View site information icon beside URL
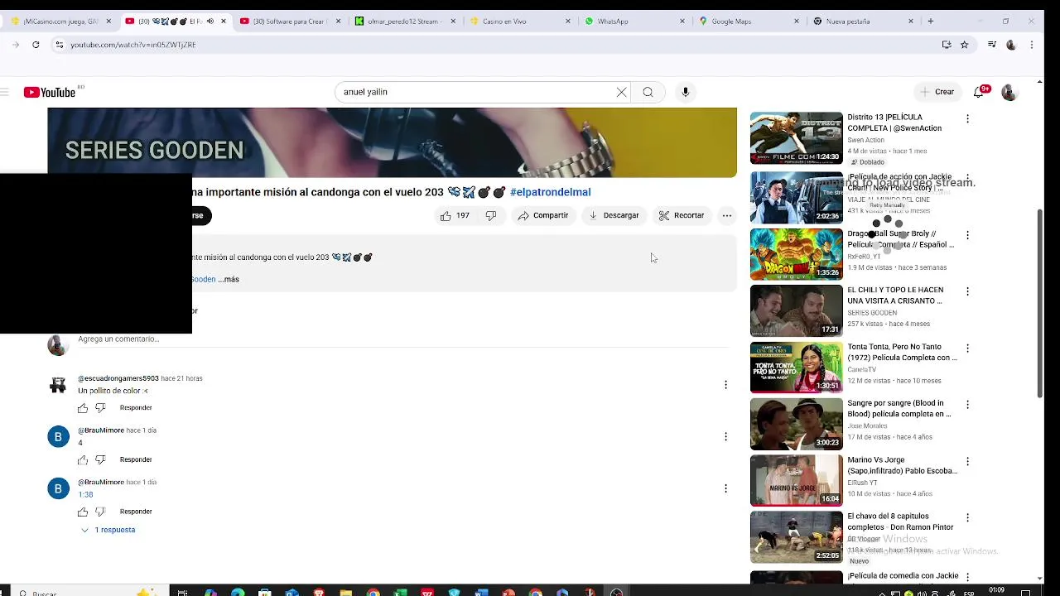Viewport: 1060px width, 596px height. click(59, 45)
